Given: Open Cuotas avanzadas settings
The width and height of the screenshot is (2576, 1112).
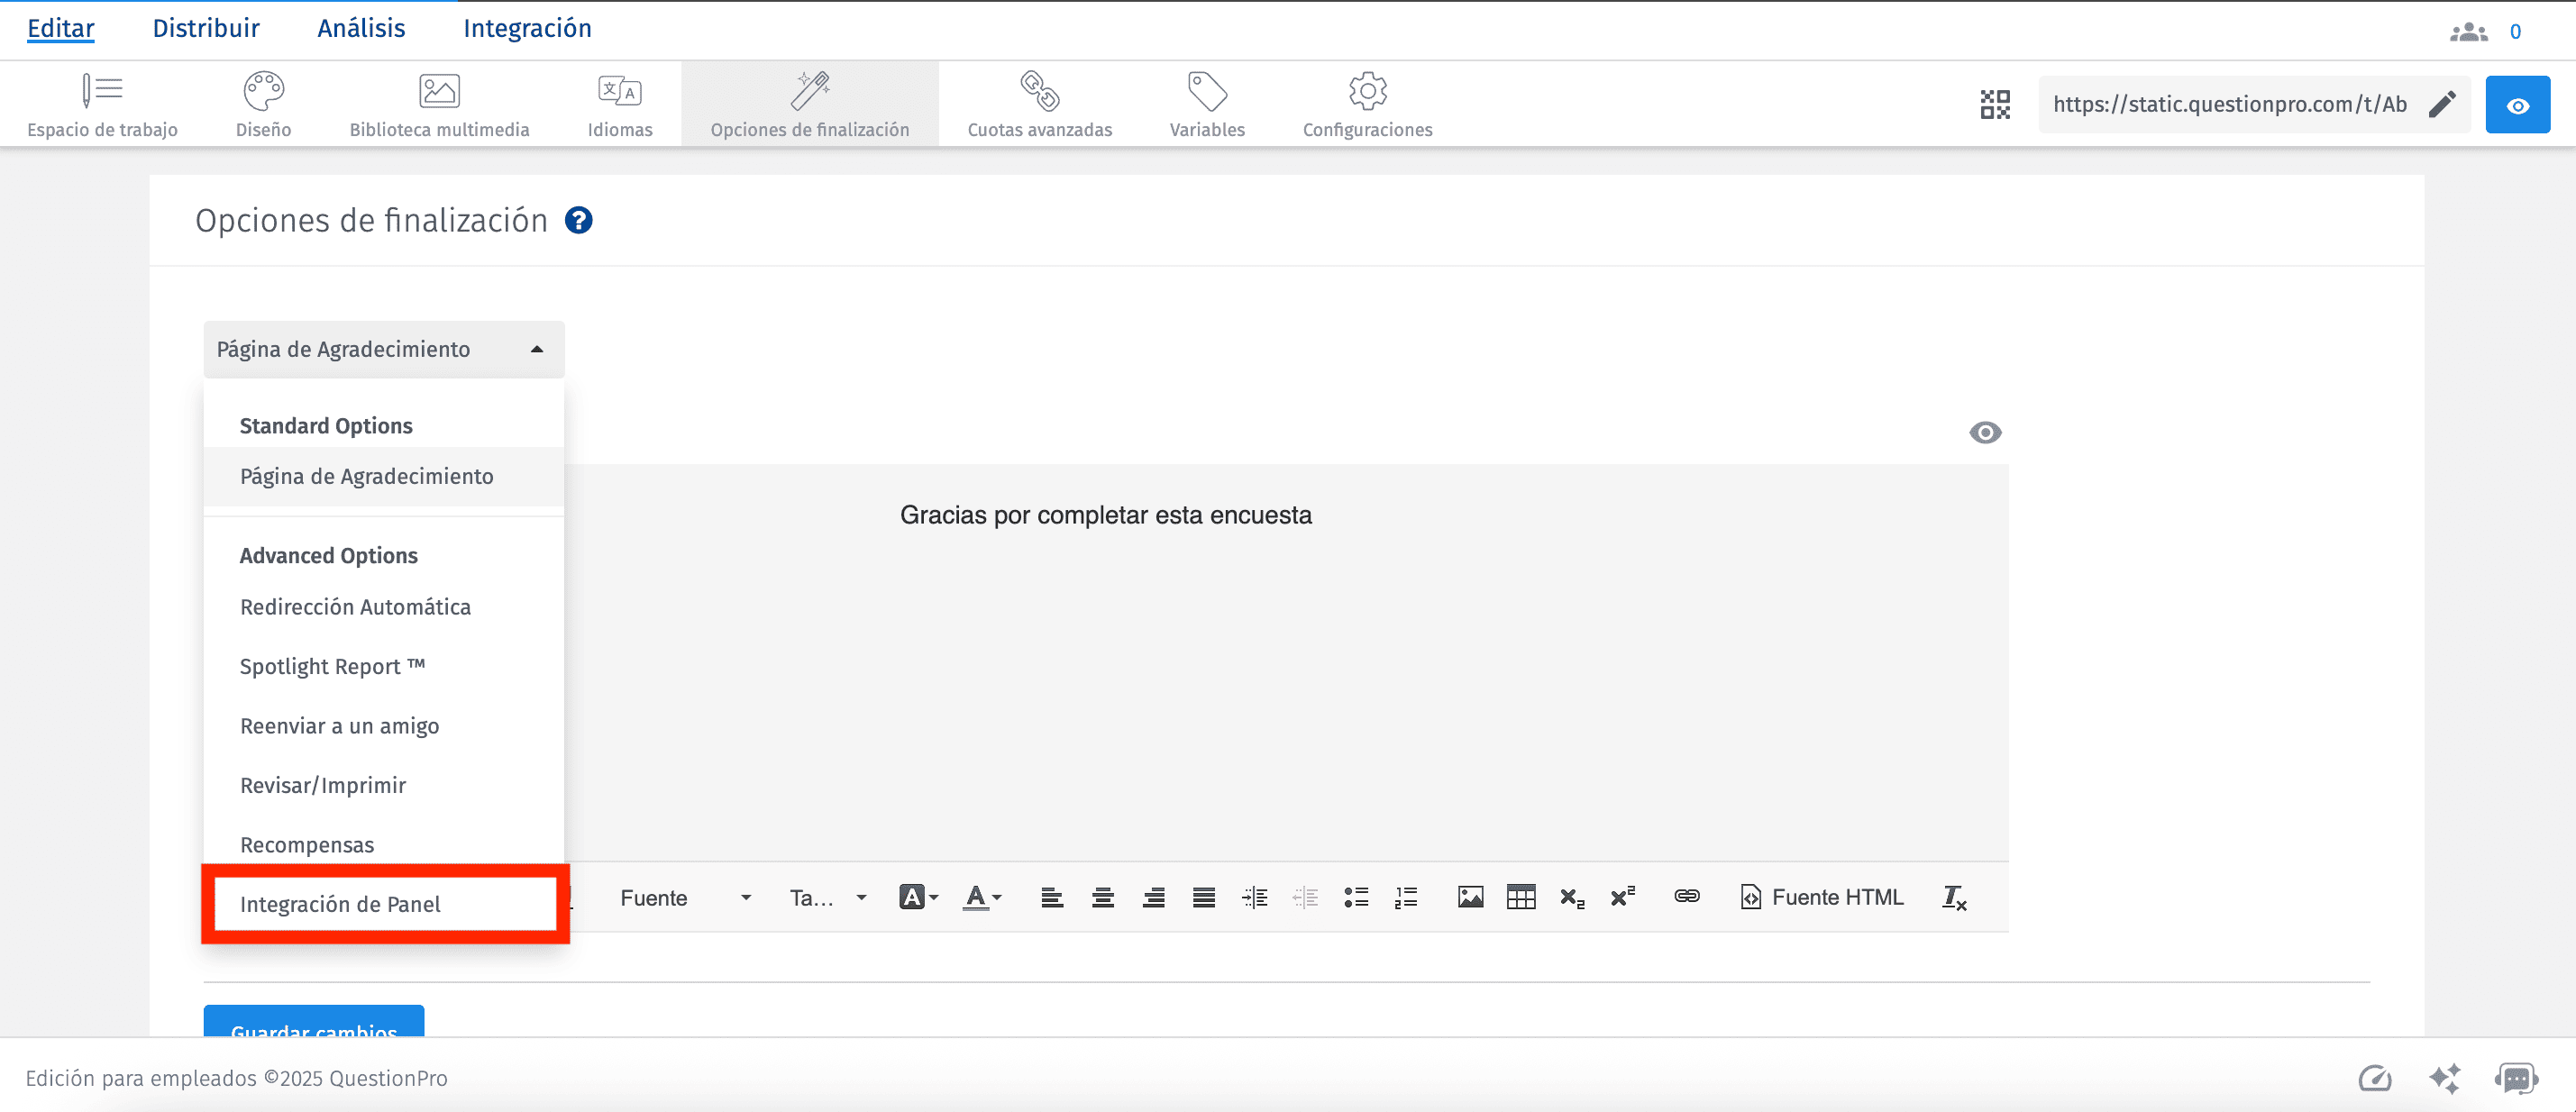Looking at the screenshot, I should point(1039,103).
